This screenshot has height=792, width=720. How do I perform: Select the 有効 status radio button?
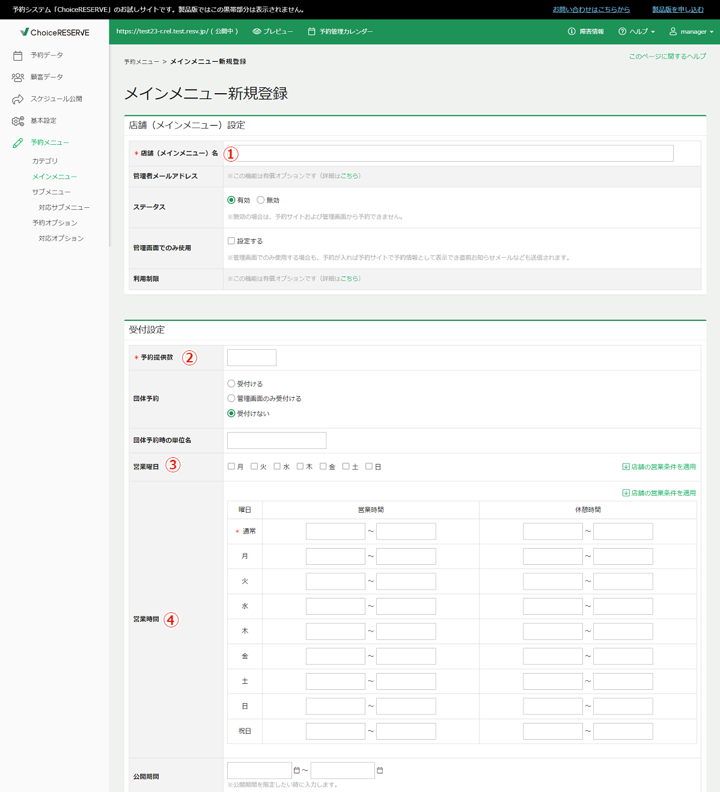pyautogui.click(x=231, y=200)
